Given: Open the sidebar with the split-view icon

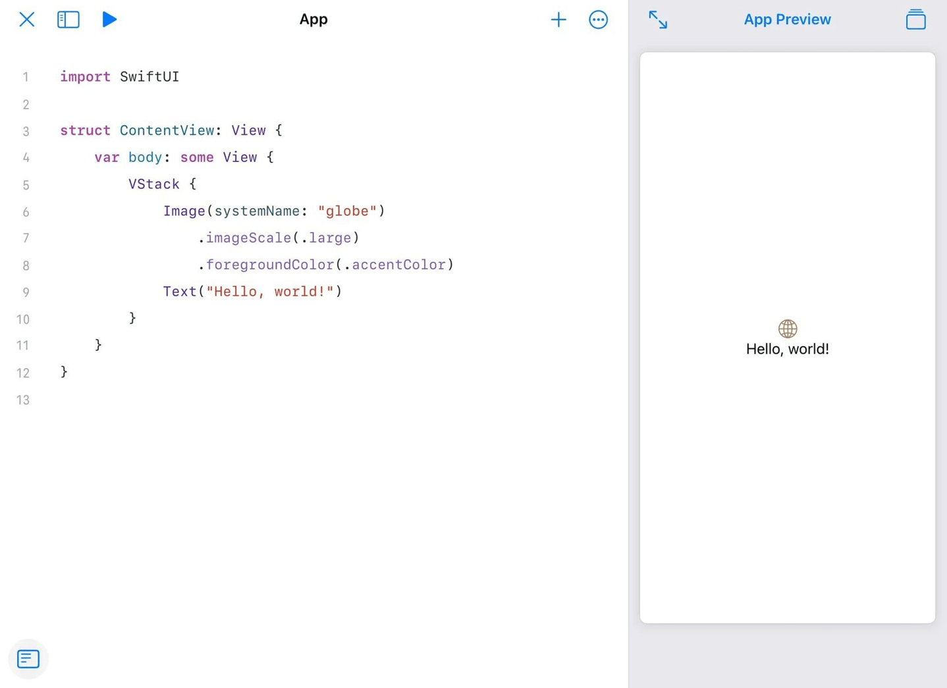Looking at the screenshot, I should coord(68,19).
